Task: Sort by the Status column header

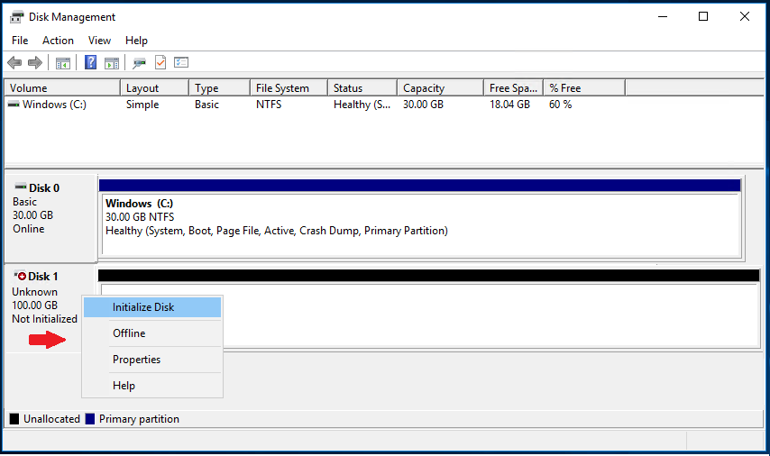Action: click(x=362, y=88)
